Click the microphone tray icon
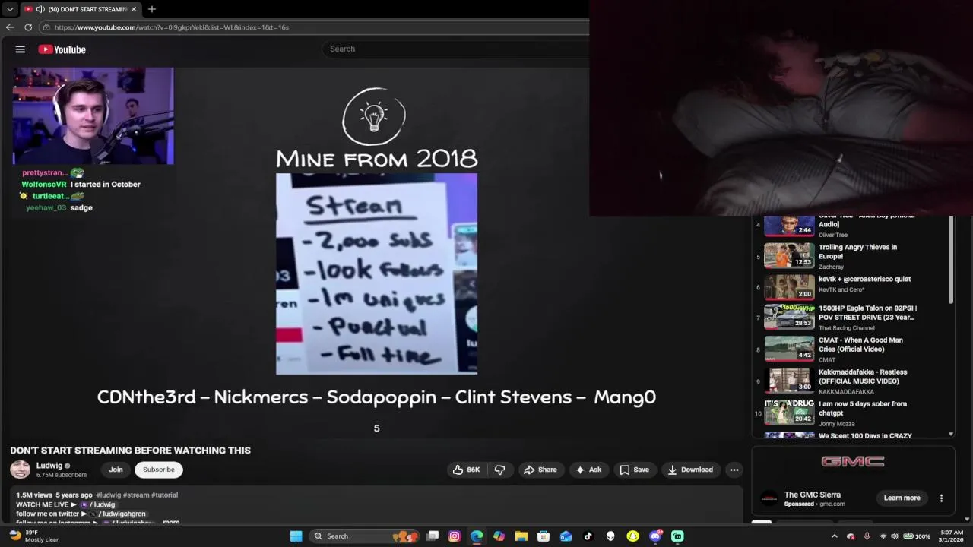 867,536
